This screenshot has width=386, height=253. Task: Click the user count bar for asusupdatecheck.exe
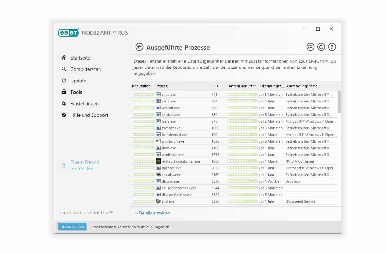click(x=242, y=188)
